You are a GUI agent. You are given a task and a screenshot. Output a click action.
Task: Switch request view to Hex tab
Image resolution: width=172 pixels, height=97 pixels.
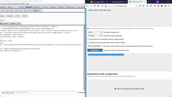click(19, 23)
